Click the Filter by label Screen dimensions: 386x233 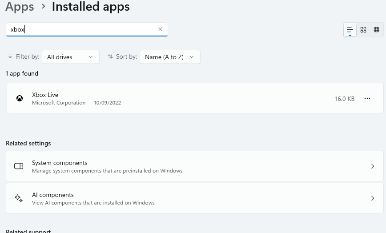point(28,57)
